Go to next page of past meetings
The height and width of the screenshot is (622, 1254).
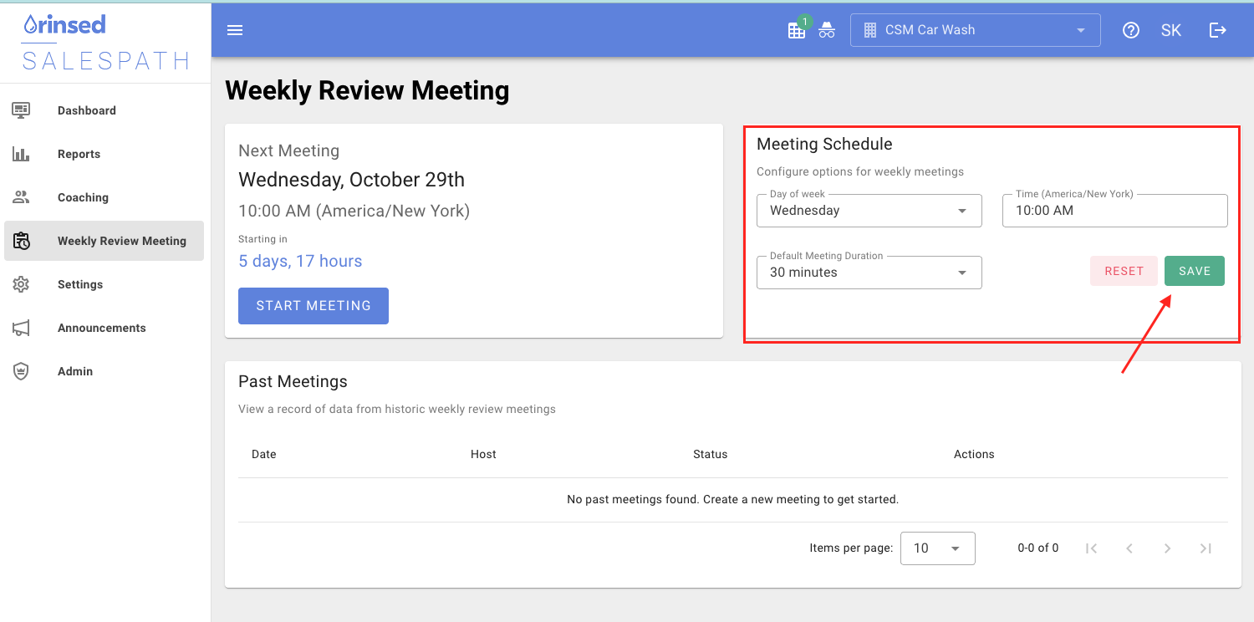pos(1167,548)
